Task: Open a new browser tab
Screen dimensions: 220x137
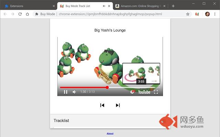Action: tap(173, 6)
